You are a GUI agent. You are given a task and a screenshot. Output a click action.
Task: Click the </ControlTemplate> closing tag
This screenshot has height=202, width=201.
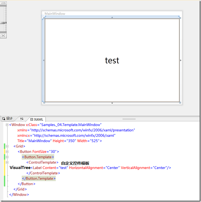pos(43,173)
